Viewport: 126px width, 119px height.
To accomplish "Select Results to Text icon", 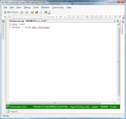I will coord(92,17).
